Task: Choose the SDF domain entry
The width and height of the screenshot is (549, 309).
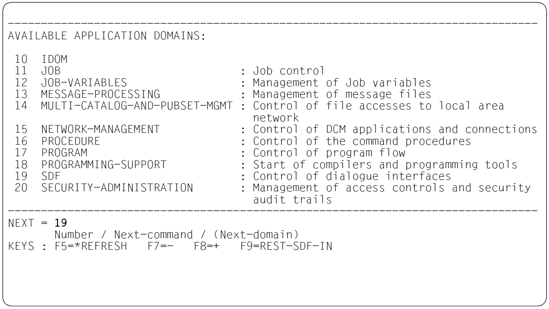Action: pos(51,176)
